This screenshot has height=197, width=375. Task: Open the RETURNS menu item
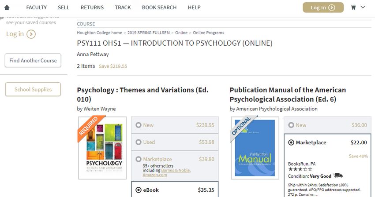pos(92,7)
